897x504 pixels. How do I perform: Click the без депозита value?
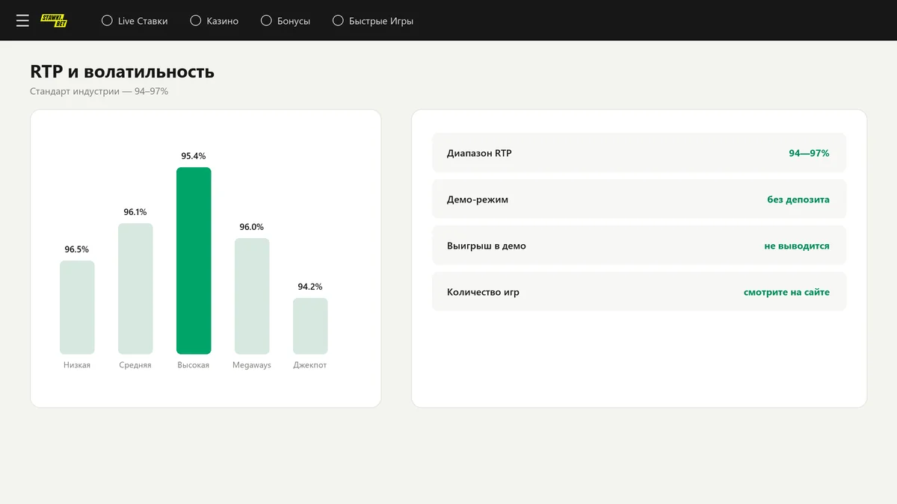[x=798, y=199]
